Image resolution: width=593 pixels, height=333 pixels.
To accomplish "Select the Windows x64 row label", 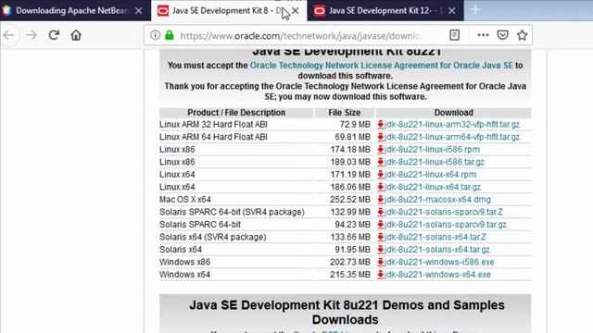I will [184, 275].
